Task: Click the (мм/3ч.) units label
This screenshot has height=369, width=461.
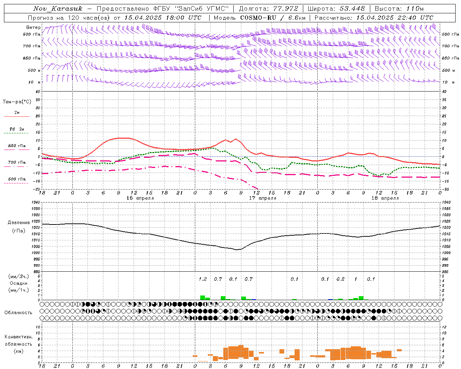Action: coord(18,276)
